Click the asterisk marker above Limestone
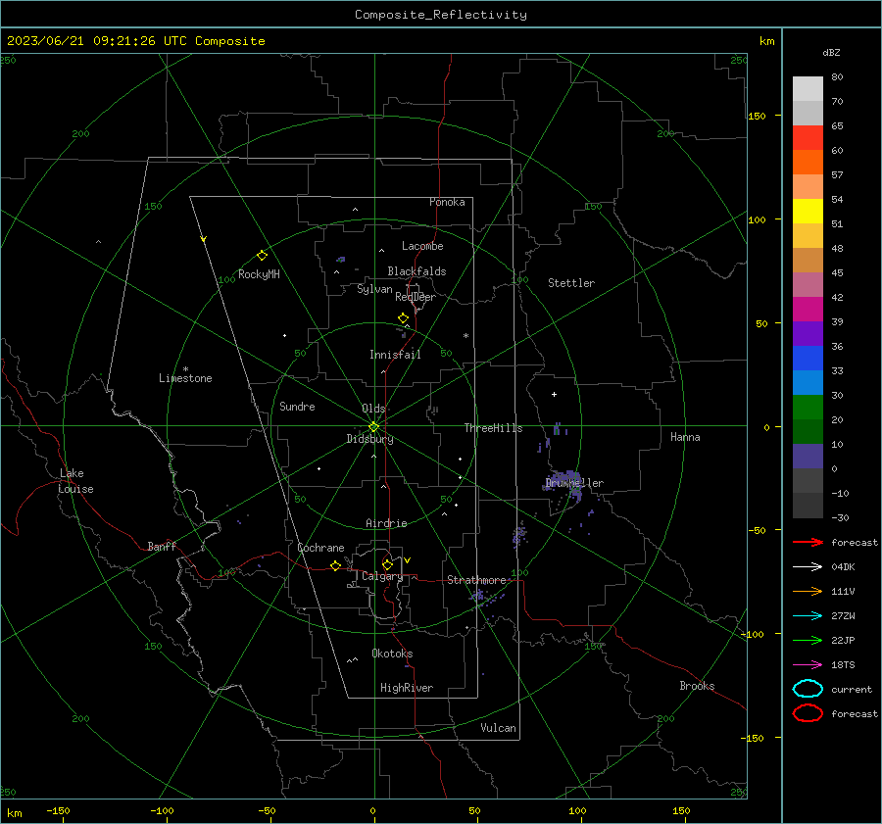Image resolution: width=882 pixels, height=824 pixels. 185,369
